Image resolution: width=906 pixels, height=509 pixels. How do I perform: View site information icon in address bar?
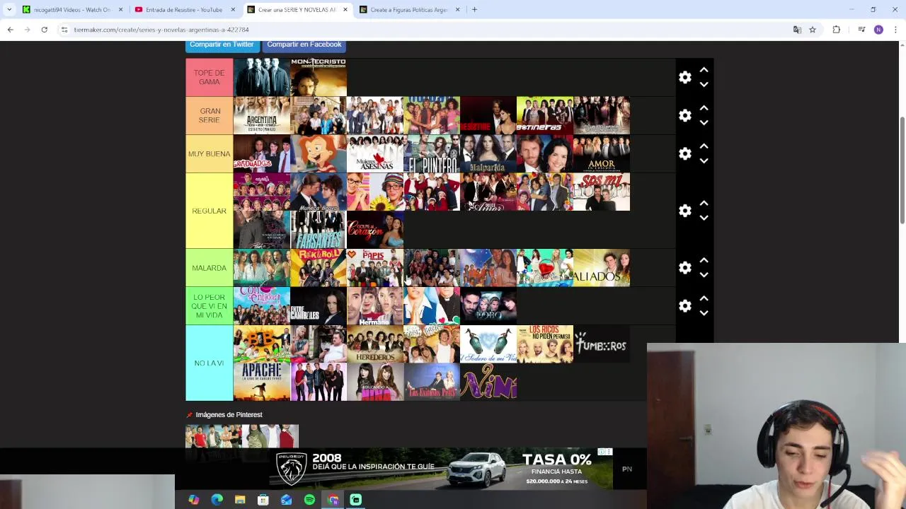click(x=64, y=30)
